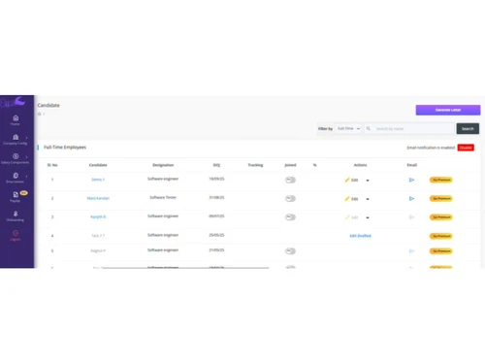The image size is (485, 364).
Task: Open candidate name link in row 3
Action: click(x=98, y=216)
